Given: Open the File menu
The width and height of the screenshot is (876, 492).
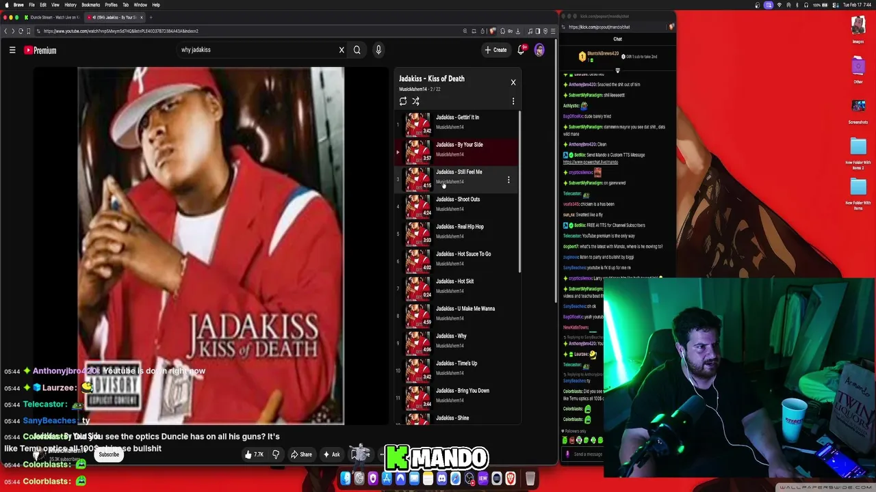Looking at the screenshot, I should [x=31, y=5].
